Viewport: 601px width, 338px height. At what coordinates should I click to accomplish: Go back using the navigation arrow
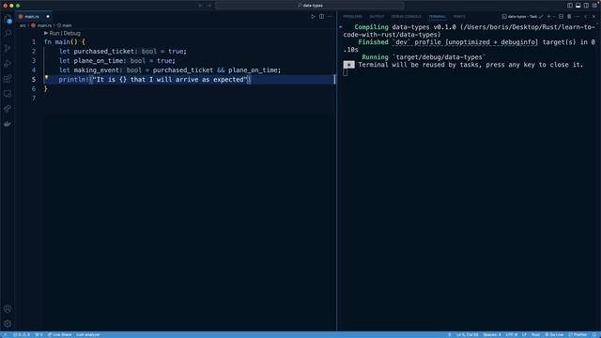tap(200, 6)
